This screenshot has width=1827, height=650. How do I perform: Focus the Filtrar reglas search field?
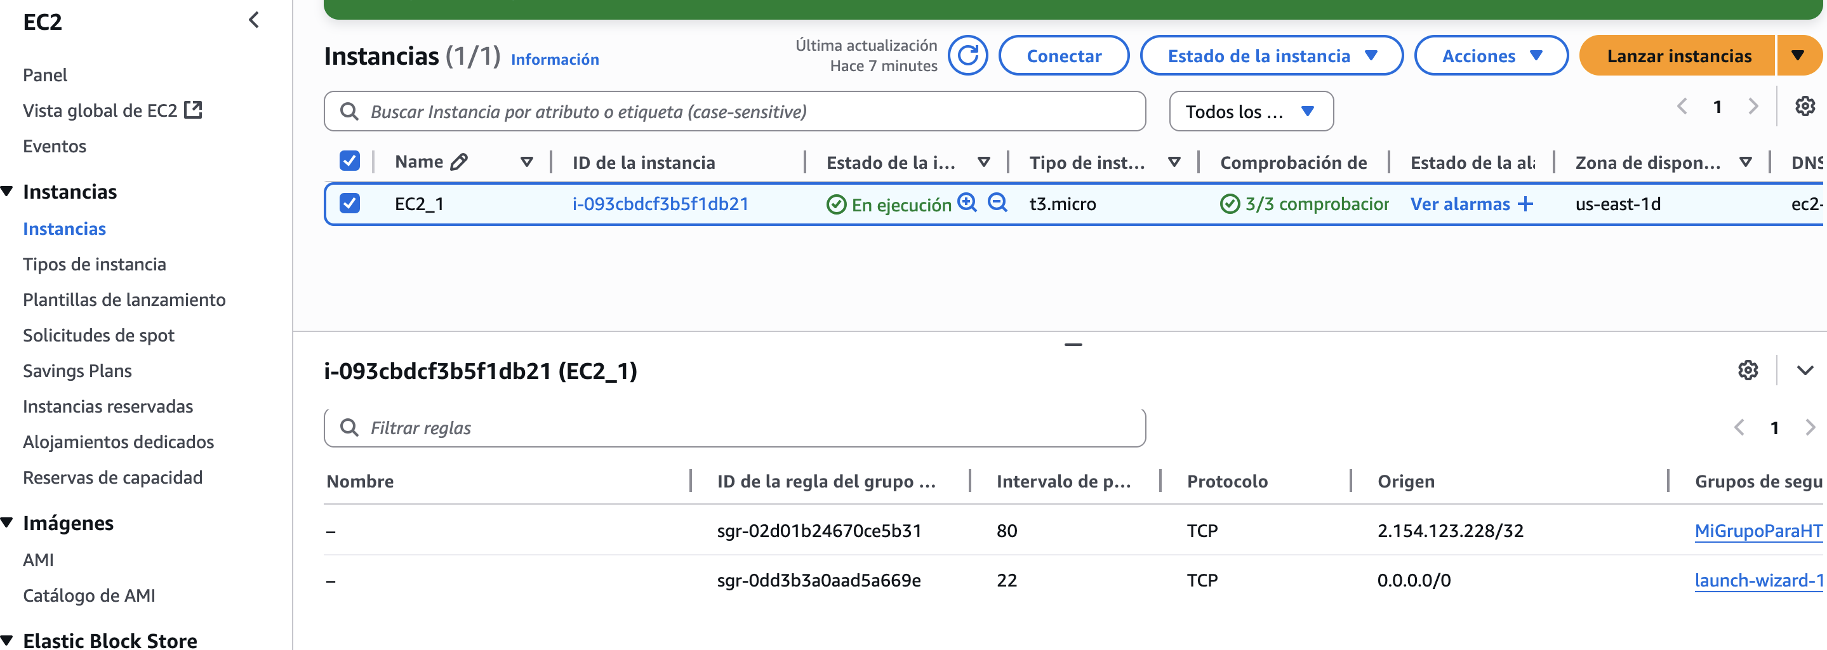coord(734,427)
